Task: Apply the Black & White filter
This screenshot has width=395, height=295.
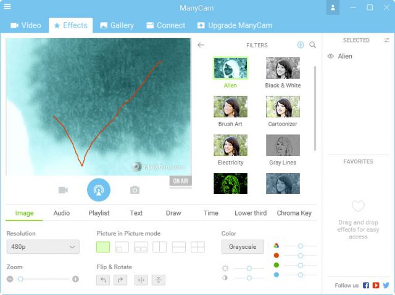Action: (283, 68)
